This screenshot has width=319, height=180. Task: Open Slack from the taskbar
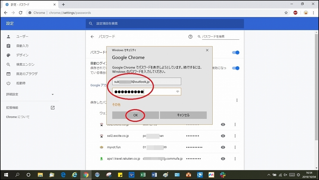click(223, 175)
